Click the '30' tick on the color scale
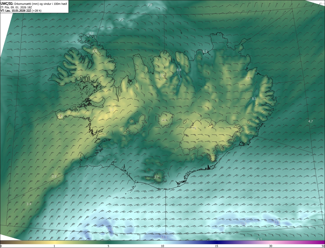Image resolution: width=325 pixels, height=248 pixels. (271, 246)
